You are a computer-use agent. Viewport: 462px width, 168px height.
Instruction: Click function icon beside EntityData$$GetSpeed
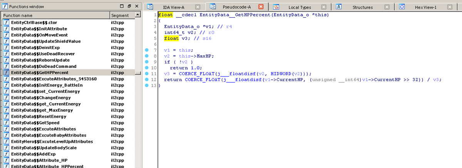click(6, 123)
